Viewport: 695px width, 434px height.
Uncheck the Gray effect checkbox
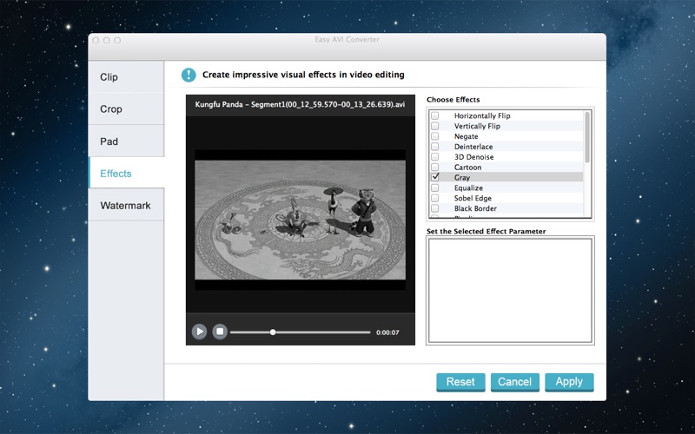[x=435, y=177]
